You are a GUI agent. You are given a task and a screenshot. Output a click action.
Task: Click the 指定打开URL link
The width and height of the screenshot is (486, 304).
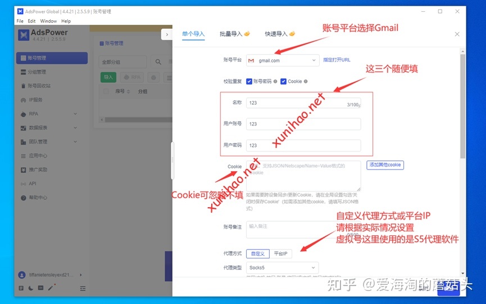pyautogui.click(x=337, y=60)
